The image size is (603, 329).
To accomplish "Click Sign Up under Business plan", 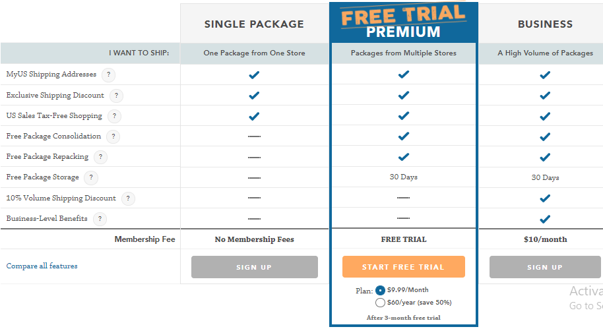I will 545,267.
